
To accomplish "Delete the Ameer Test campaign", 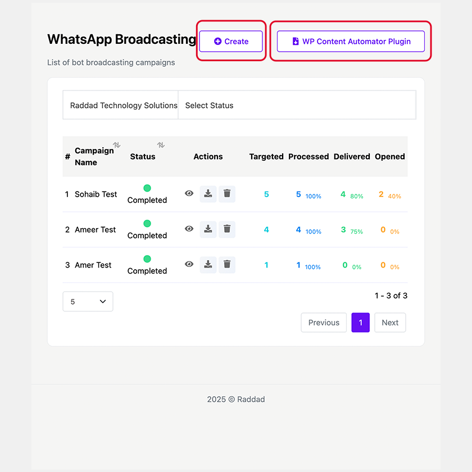I will (227, 229).
